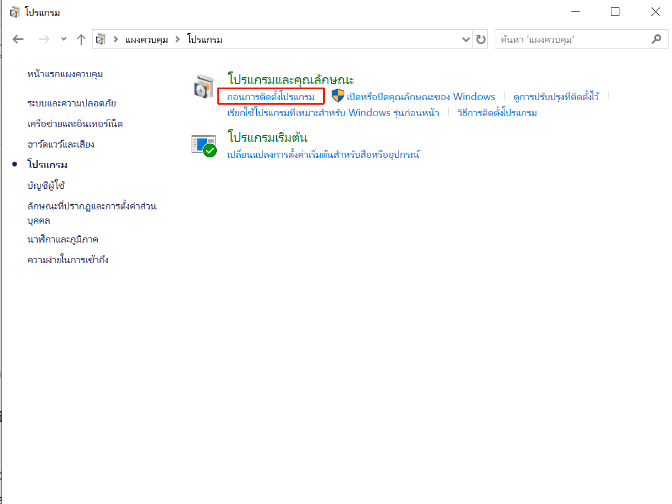The width and height of the screenshot is (672, 504).
Task: Expand chevron after แผงควบคุม breadcrumb
Action: click(177, 39)
